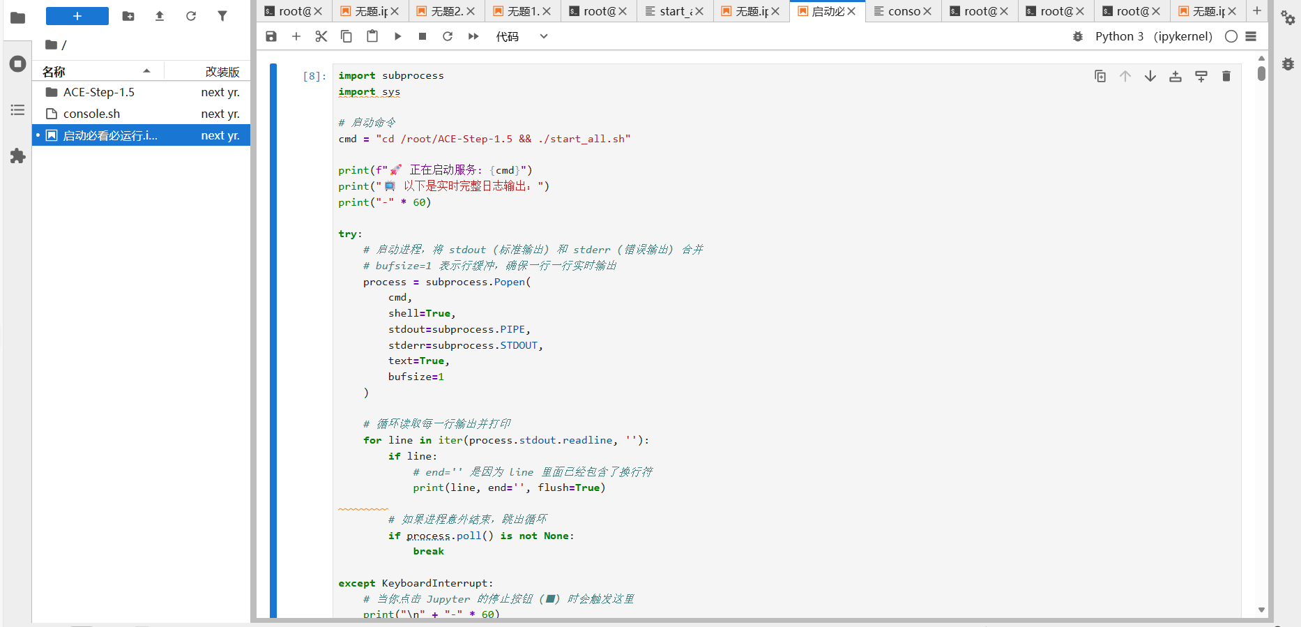Switch to the start_ text file tab
The height and width of the screenshot is (627, 1301).
coord(673,11)
